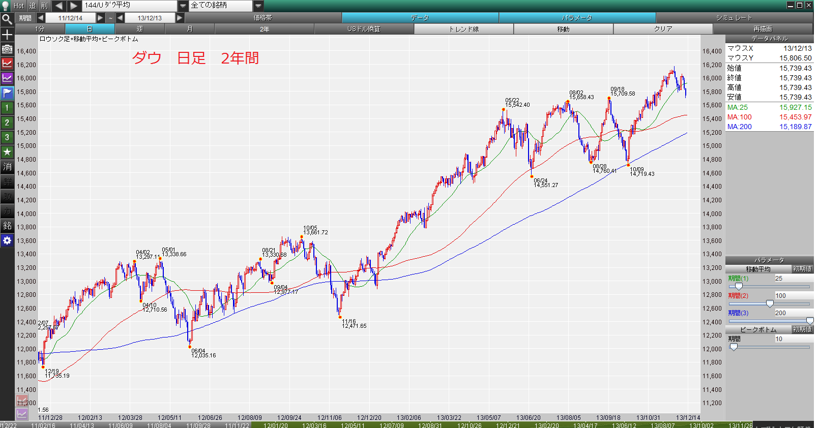Click the MA:25 value row
The width and height of the screenshot is (819, 428).
coord(769,107)
